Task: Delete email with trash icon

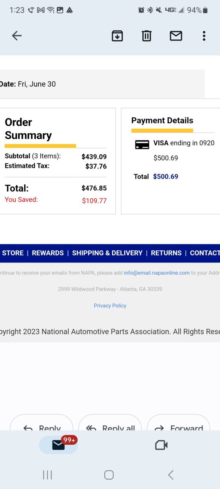Action: point(147,36)
